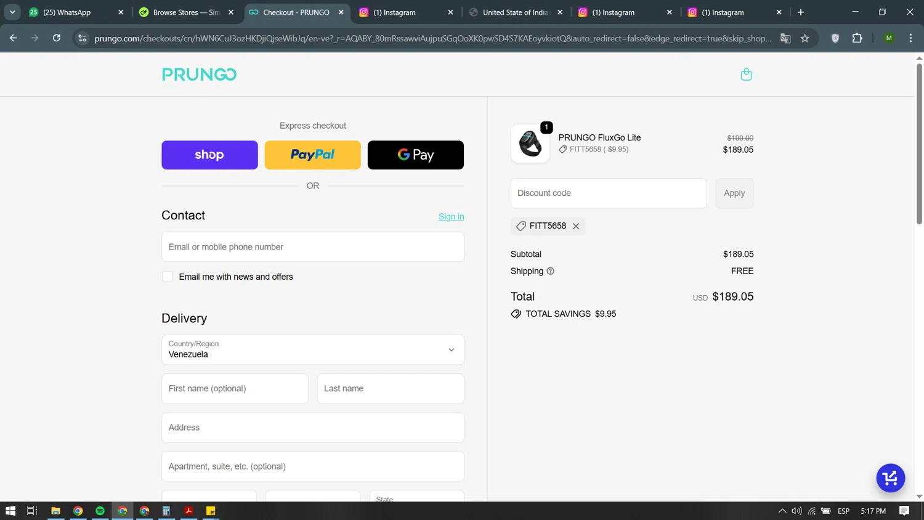Viewport: 924px width, 520px height.
Task: Pay with PayPal button
Action: [312, 155]
